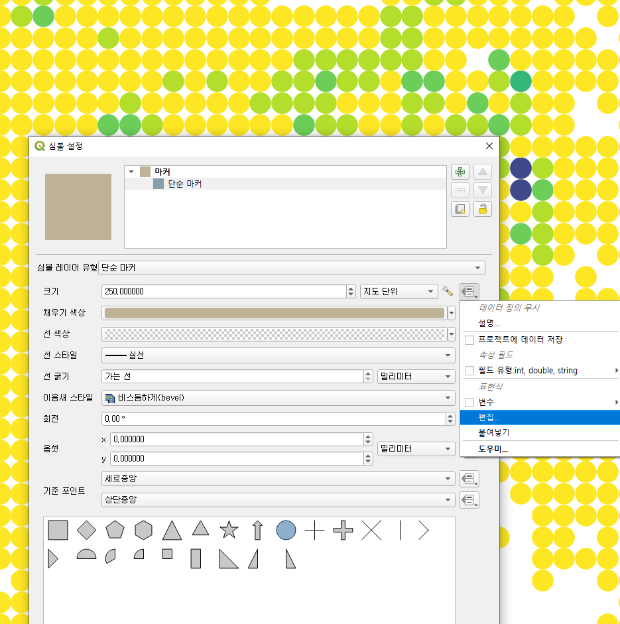Open the 상단중앙 anchor point dropdown
The image size is (620, 624).
(278, 499)
